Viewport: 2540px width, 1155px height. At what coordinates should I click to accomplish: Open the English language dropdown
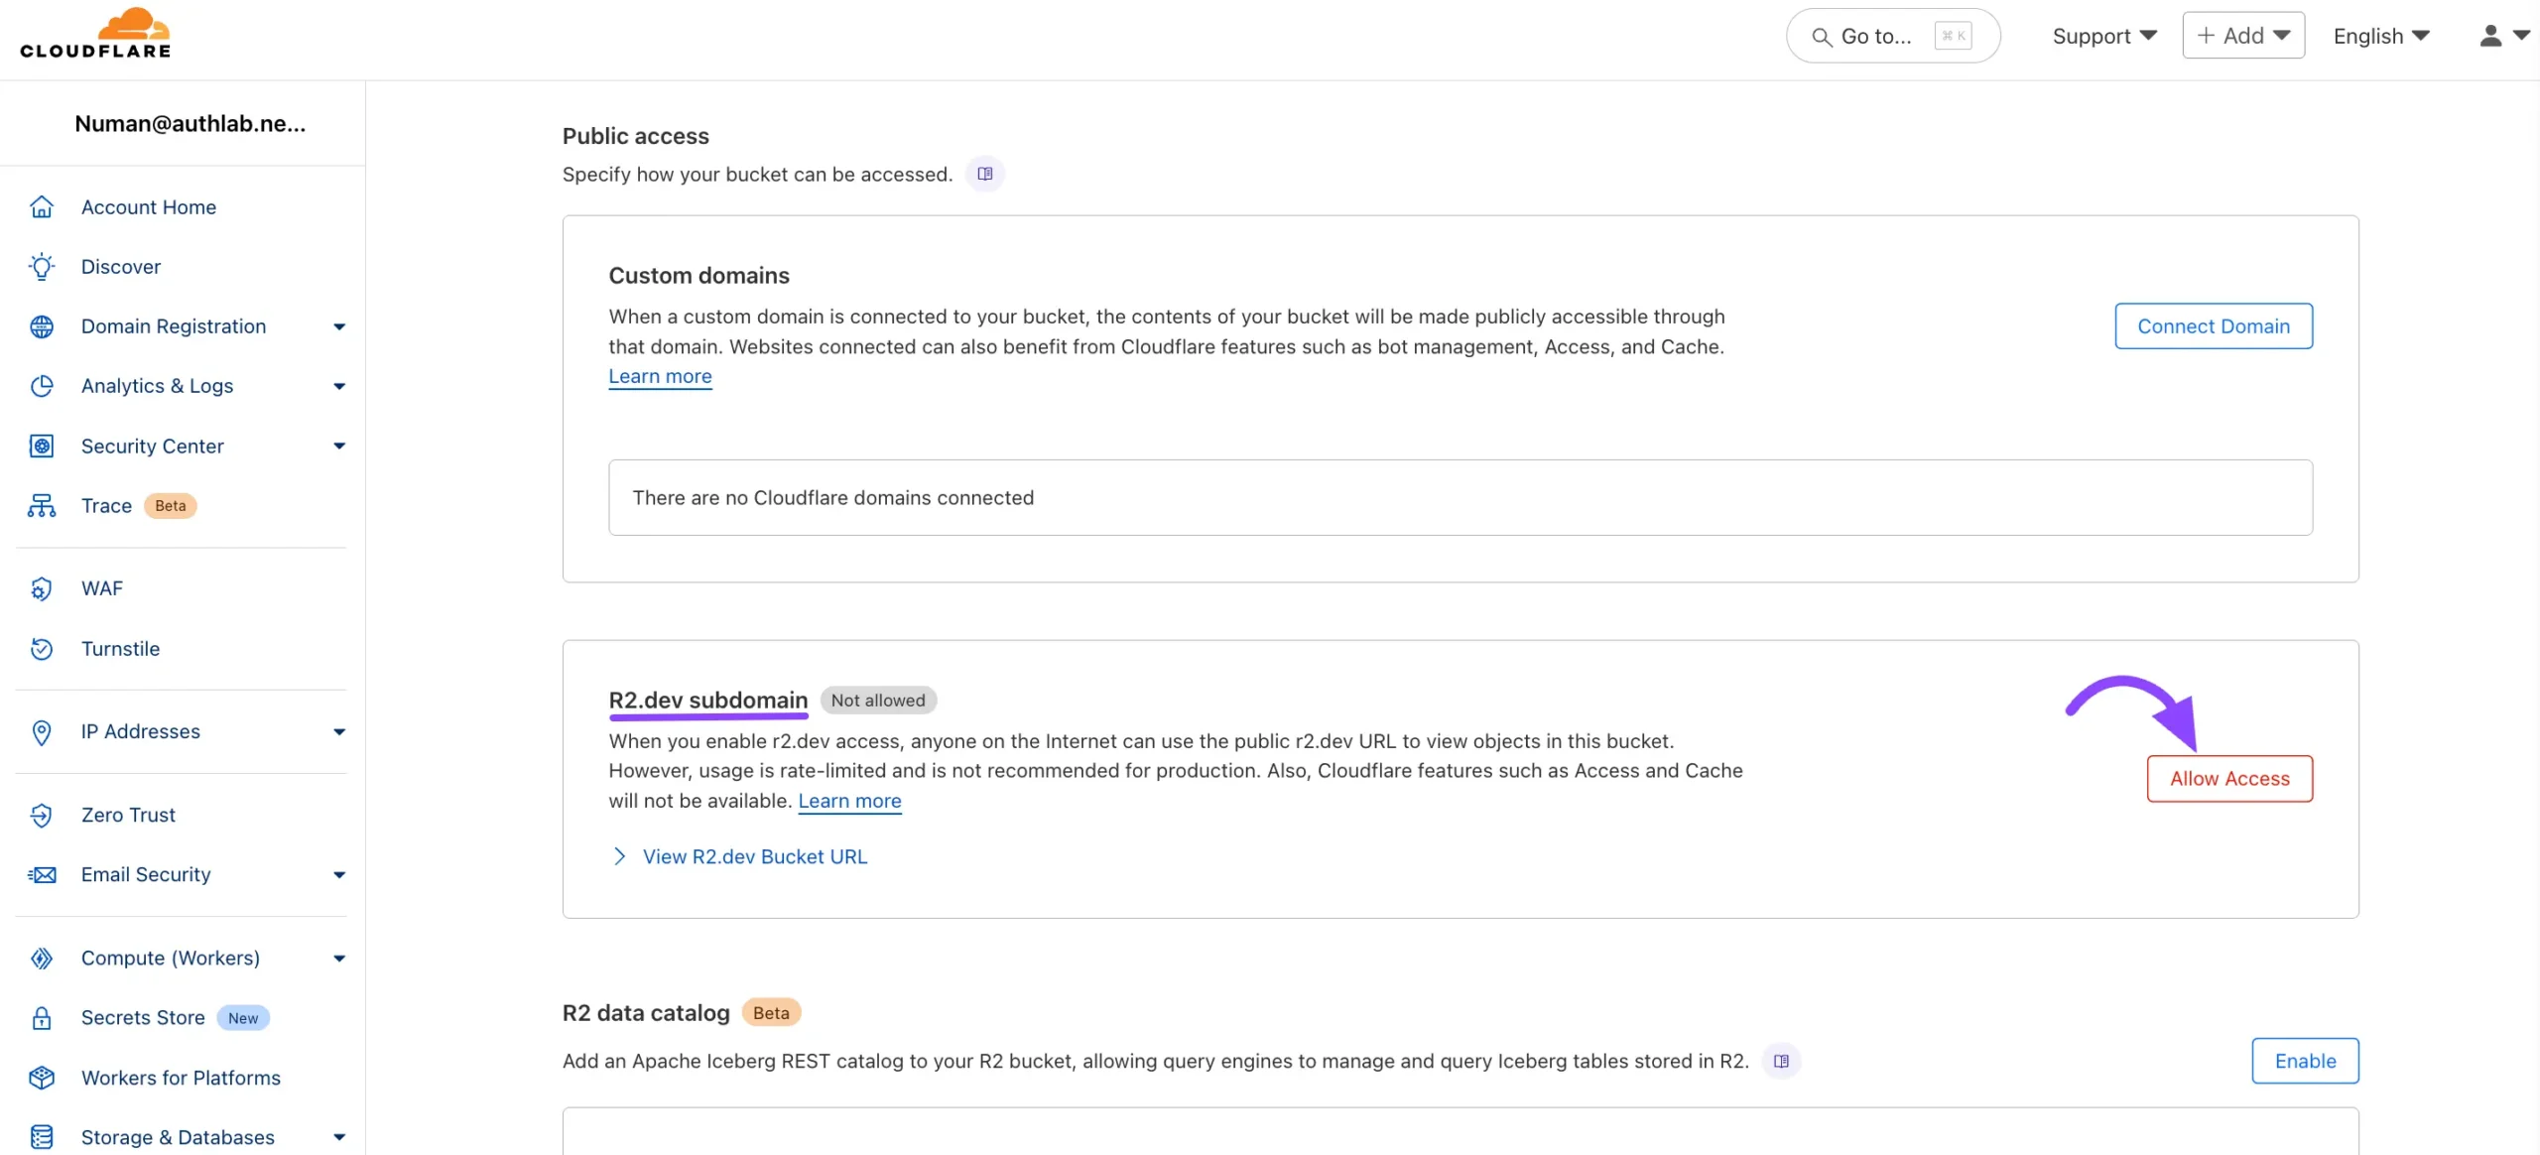coord(2381,36)
